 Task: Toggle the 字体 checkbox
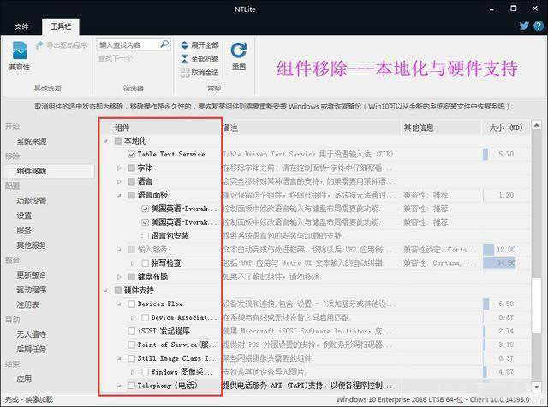[x=131, y=168]
